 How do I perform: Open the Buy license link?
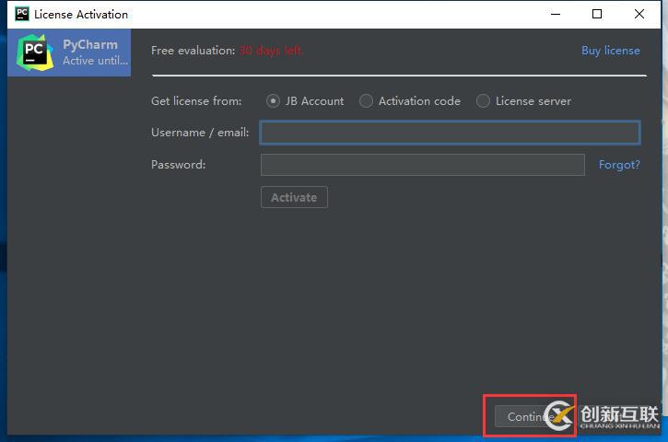pyautogui.click(x=611, y=51)
